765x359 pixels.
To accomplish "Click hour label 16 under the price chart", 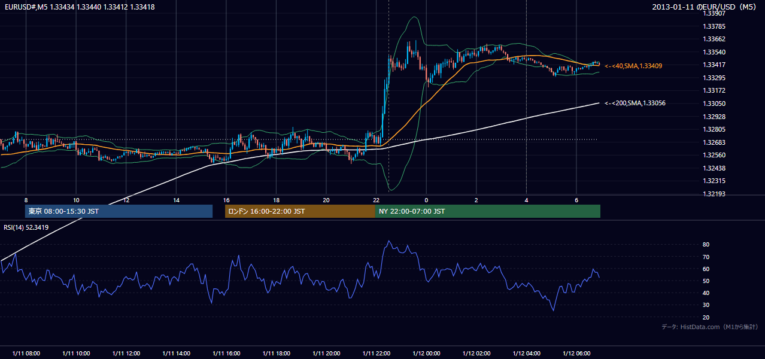I will [226, 200].
